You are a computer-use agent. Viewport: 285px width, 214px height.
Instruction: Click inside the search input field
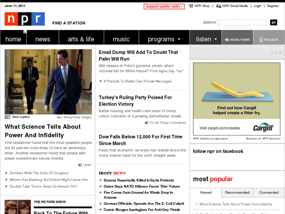tap(243, 22)
